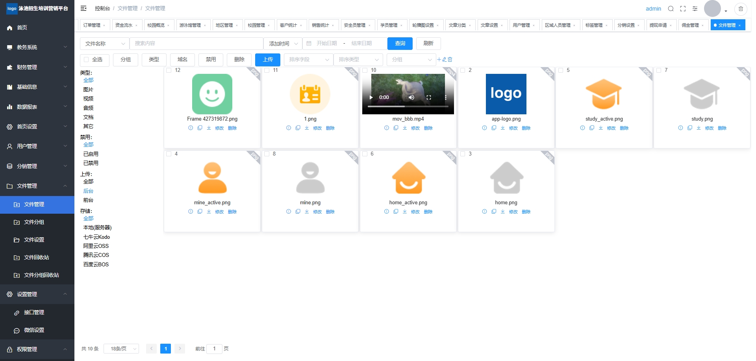Viewport: 756px width, 361px height.
Task: Click the 禁用 toolbar button
Action: 211,60
